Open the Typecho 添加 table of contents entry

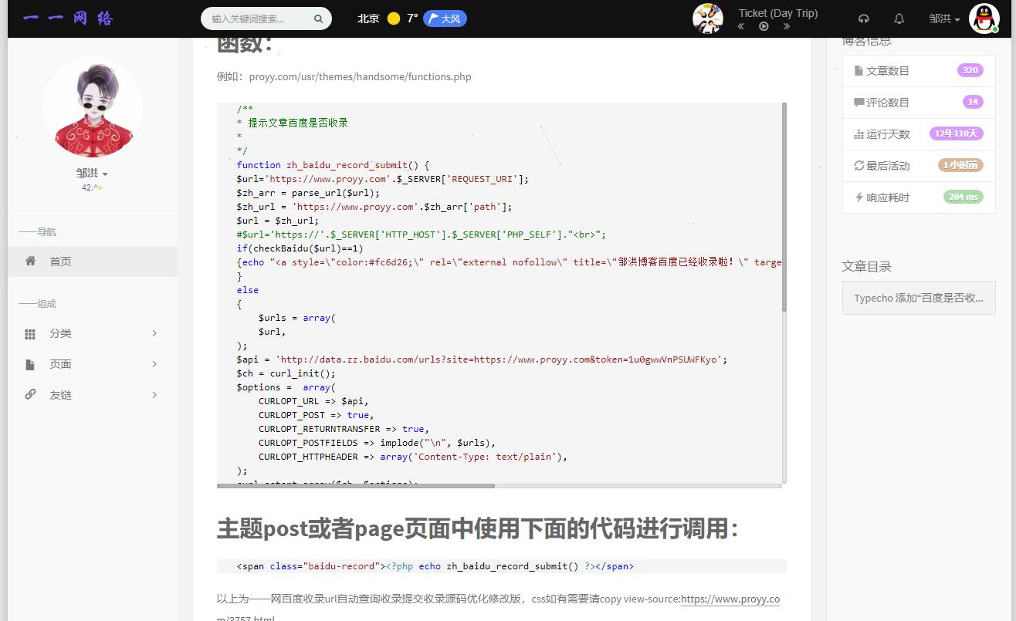click(x=919, y=298)
